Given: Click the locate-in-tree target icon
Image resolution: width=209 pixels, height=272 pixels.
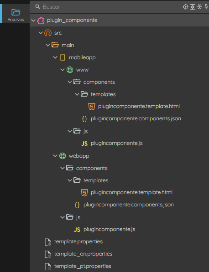Looking at the screenshot, I should coord(186,7).
